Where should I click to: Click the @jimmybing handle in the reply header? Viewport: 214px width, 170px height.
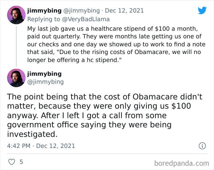pyautogui.click(x=81, y=10)
